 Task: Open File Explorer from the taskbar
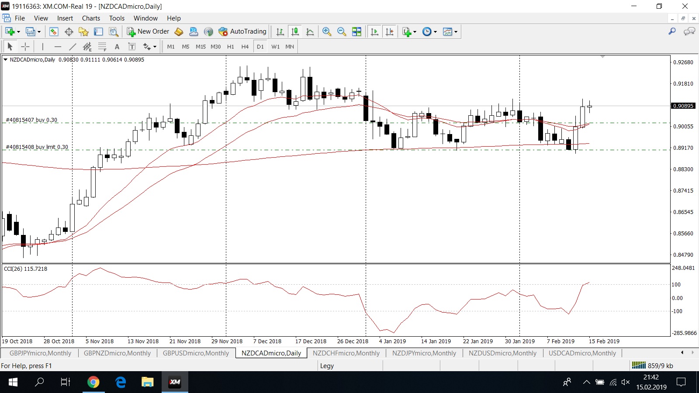click(147, 382)
